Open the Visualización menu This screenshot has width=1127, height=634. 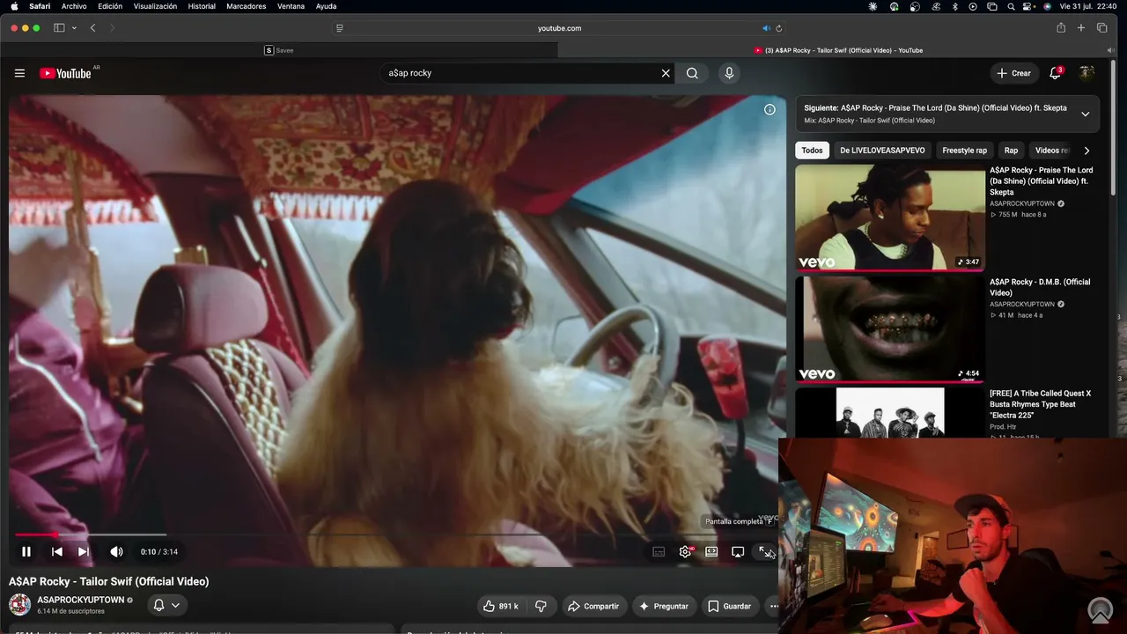click(x=155, y=6)
